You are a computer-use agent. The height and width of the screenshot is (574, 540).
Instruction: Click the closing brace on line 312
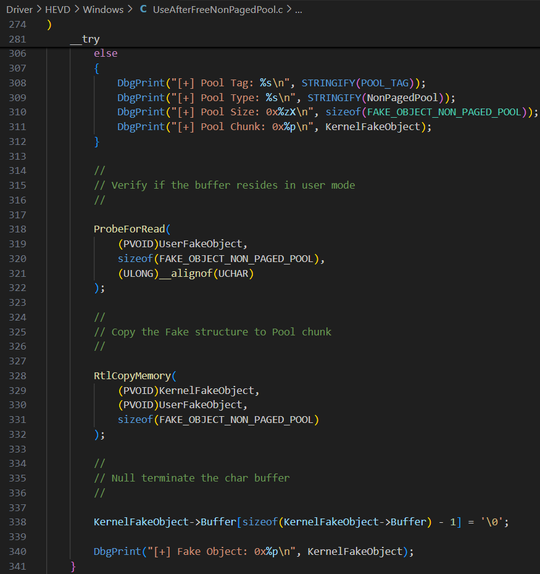(97, 142)
